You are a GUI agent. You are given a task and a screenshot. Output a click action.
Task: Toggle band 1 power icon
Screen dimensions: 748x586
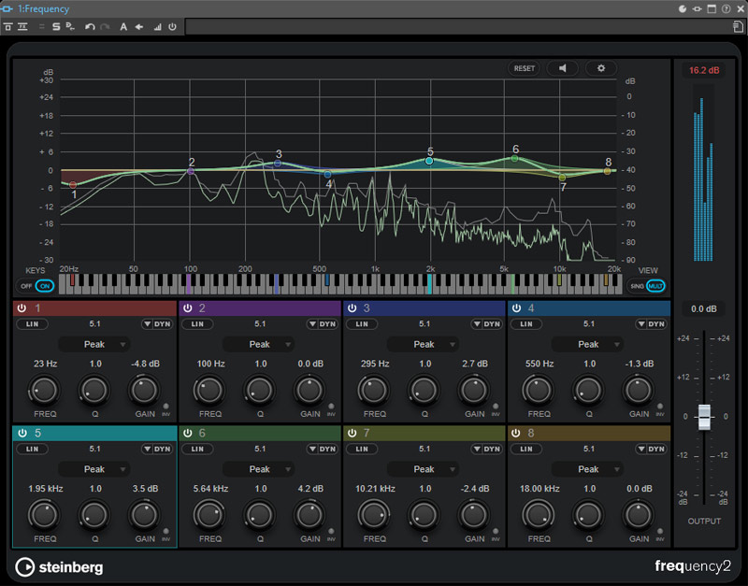tap(22, 307)
